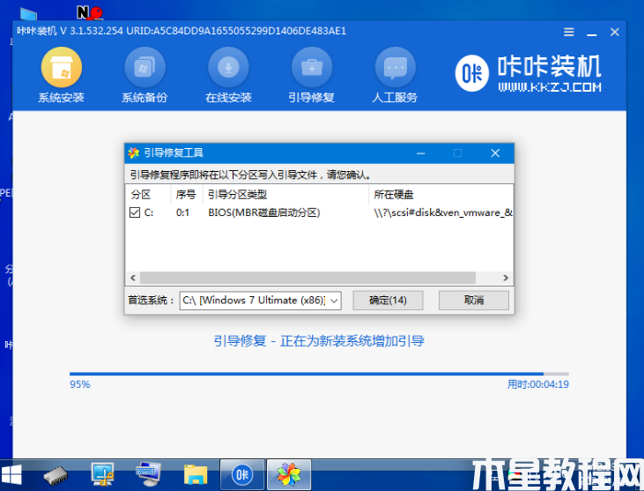Open the hamburger menu in 咔咔装机 title bar
The width and height of the screenshot is (644, 491).
pos(569,32)
